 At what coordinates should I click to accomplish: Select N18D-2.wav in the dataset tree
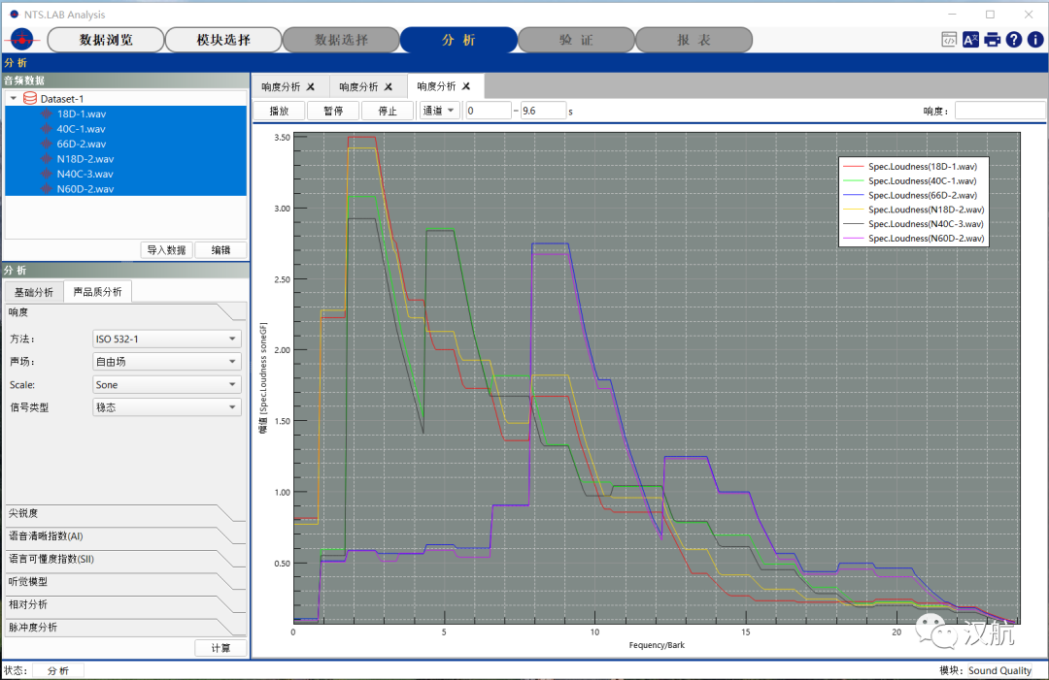click(85, 159)
